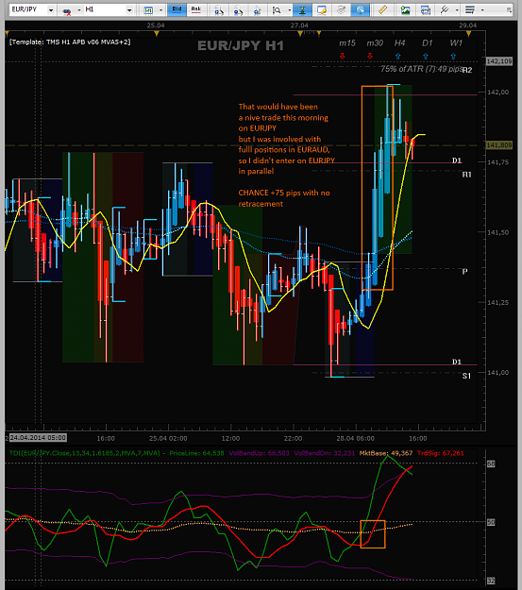The image size is (522, 590).
Task: Click the H4 blue up trend arrow
Action: (397, 56)
